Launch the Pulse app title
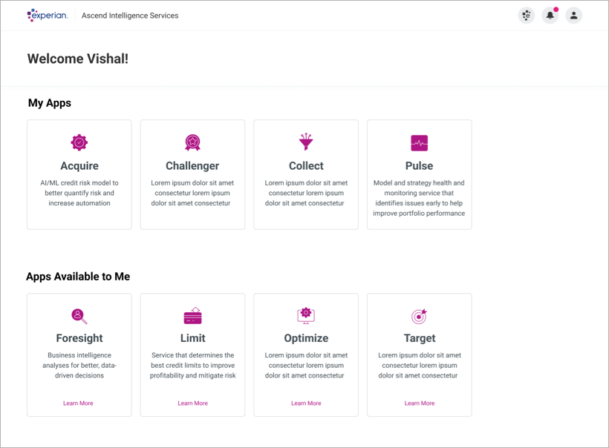609x448 pixels. tap(420, 165)
